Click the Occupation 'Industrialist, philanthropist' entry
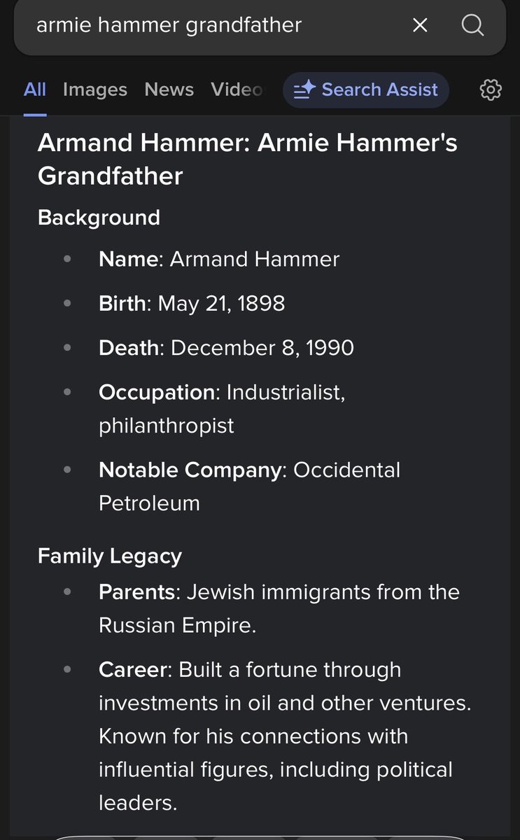The height and width of the screenshot is (840, 520). (x=222, y=409)
